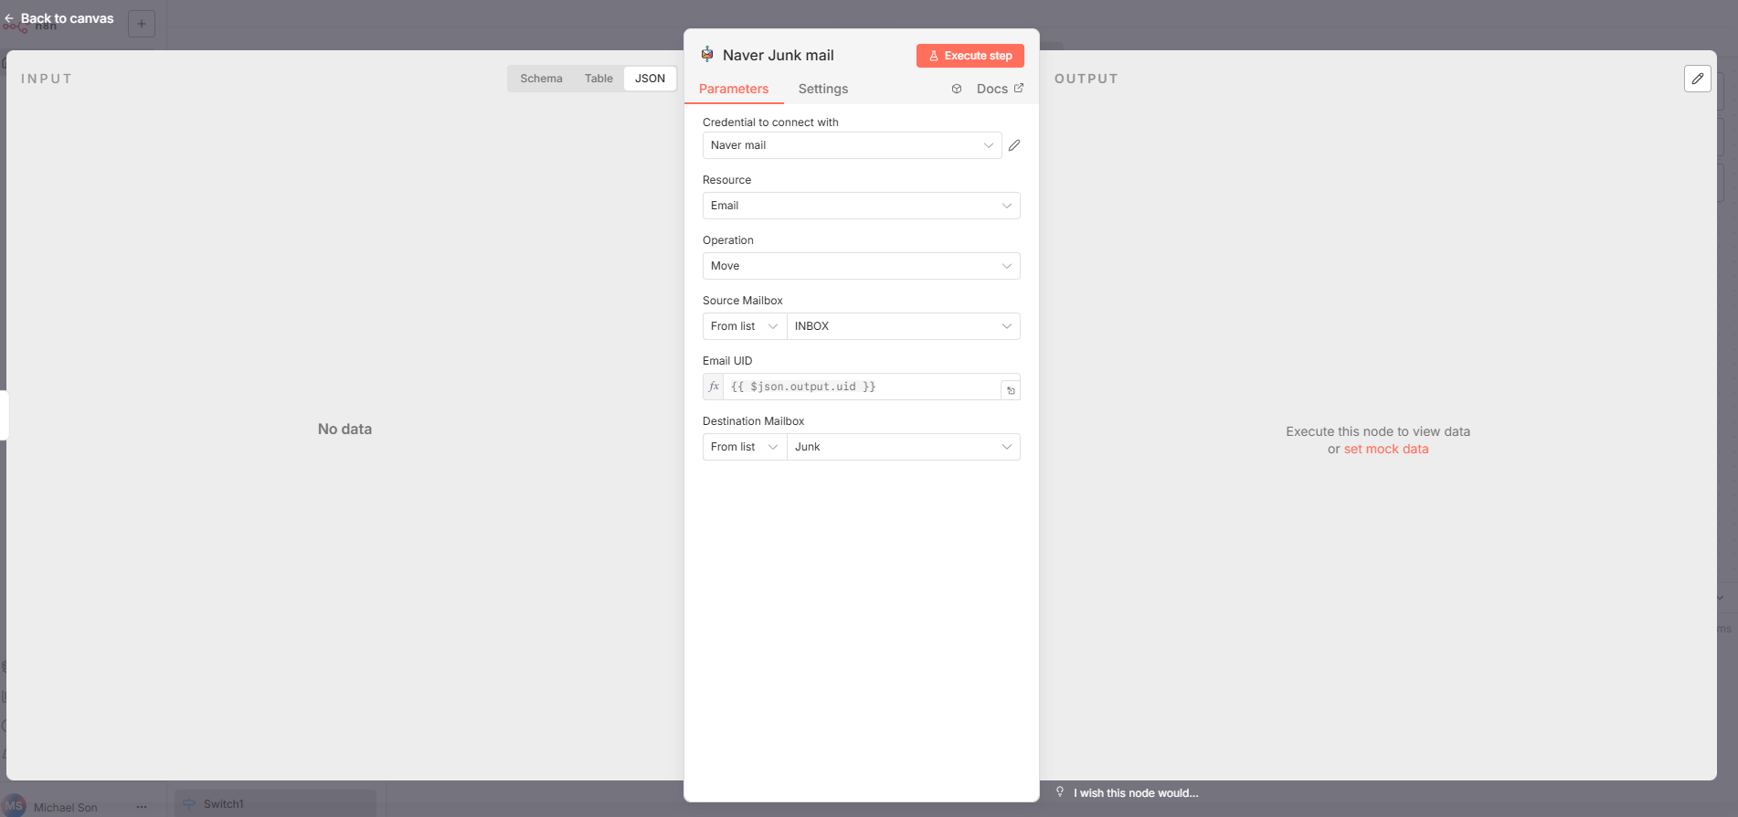Click the set mock data link
The height and width of the screenshot is (817, 1738).
coord(1385,449)
